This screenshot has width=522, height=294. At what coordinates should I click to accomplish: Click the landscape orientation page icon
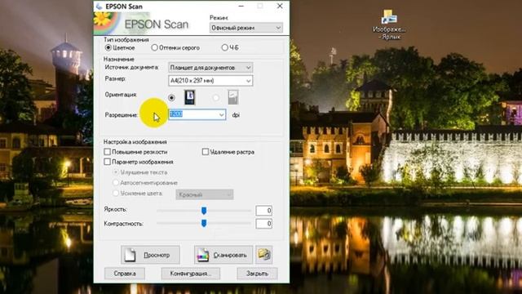tap(233, 97)
